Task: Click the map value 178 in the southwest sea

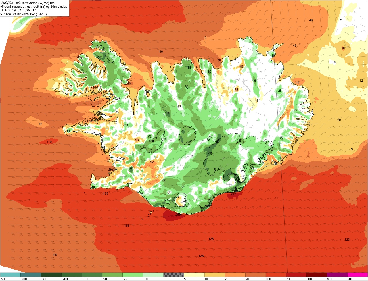Action: tap(106, 193)
